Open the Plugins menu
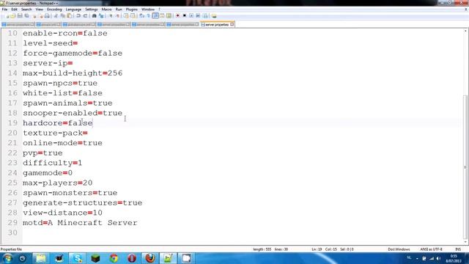This screenshot has width=469, height=264. click(x=132, y=10)
